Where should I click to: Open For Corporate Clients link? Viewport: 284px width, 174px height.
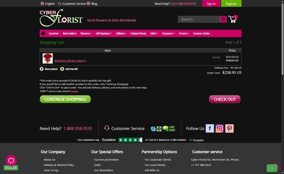pyautogui.click(x=158, y=160)
